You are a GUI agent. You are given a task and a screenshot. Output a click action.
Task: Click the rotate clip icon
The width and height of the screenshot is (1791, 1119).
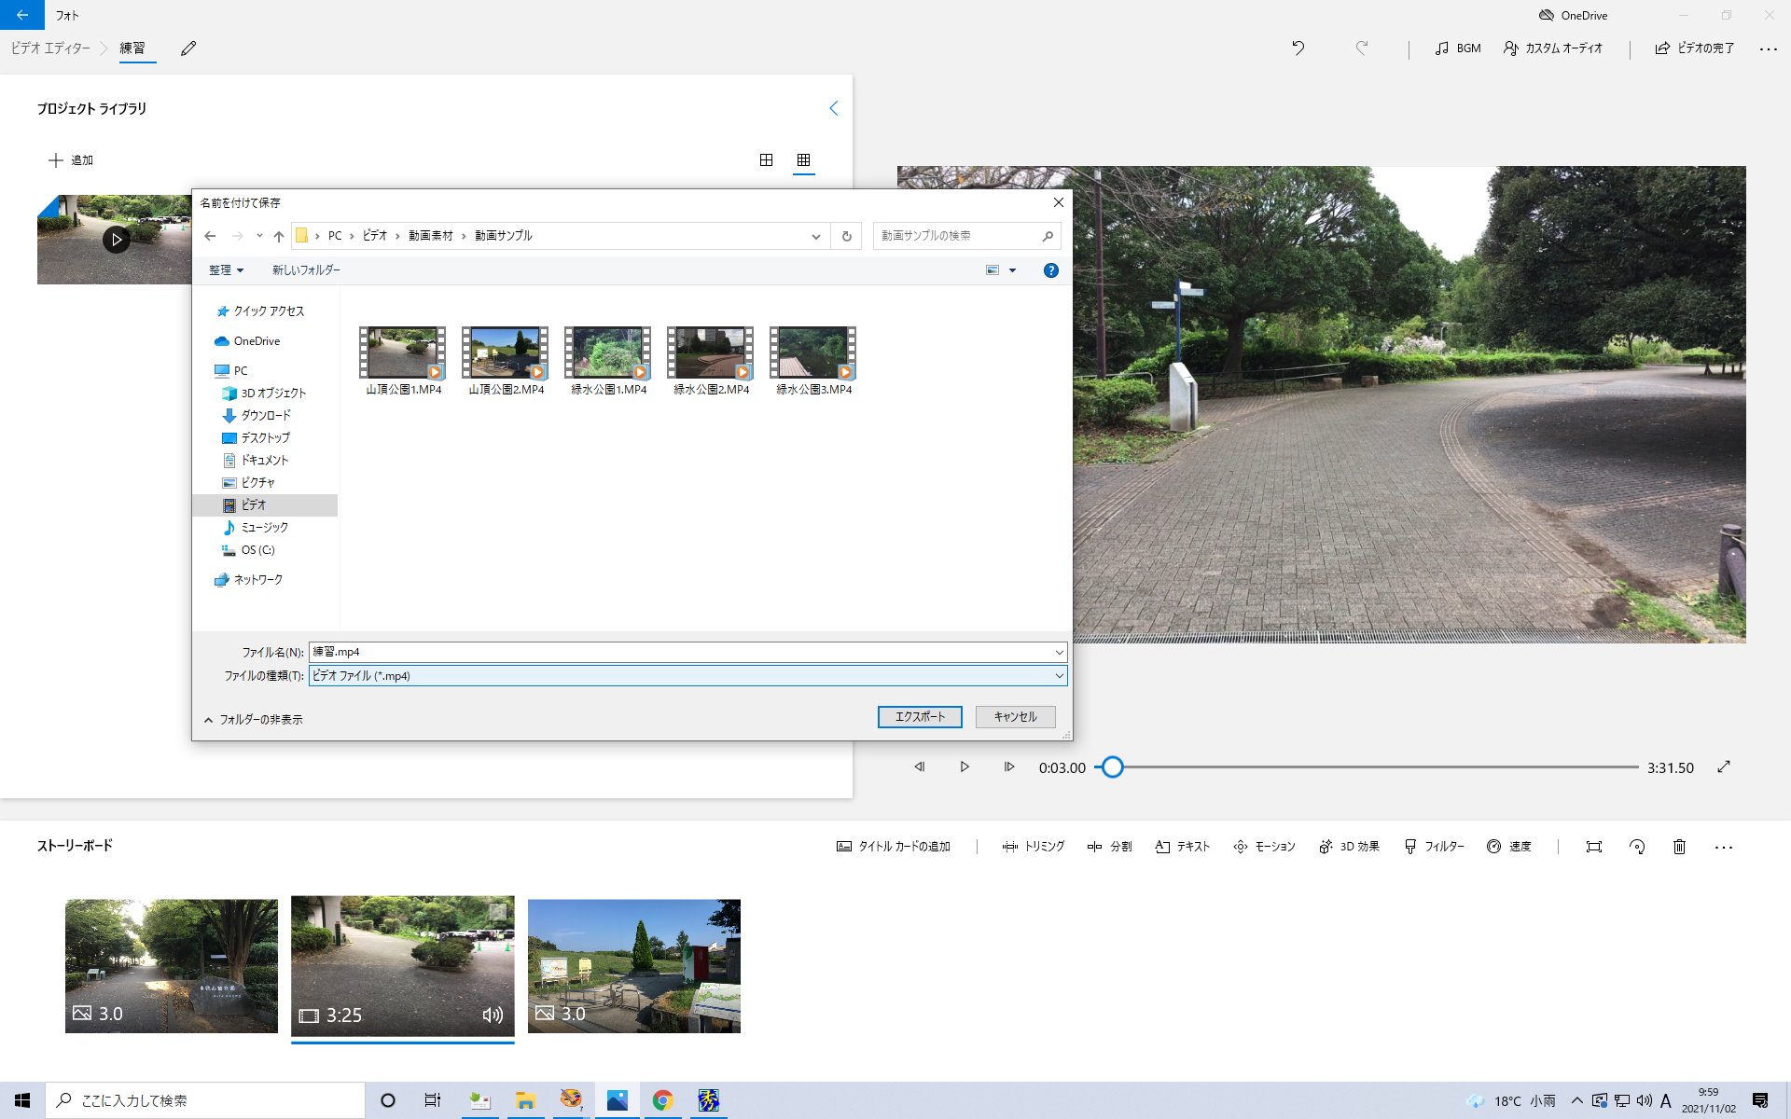(x=1636, y=847)
